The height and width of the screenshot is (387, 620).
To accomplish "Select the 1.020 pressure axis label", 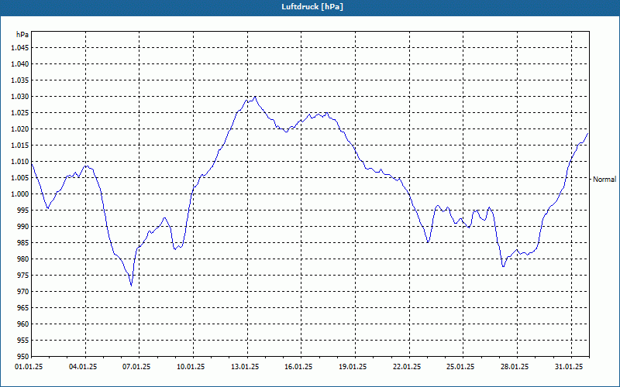I will coord(20,129).
